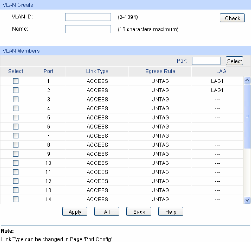Tick the checkbox for port 1
Image resolution: width=251 pixels, height=242 pixels.
pos(16,81)
